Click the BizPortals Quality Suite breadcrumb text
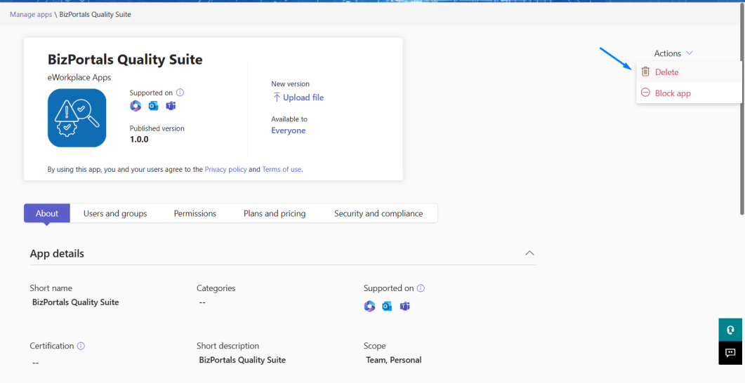This screenshot has width=745, height=383. [95, 14]
